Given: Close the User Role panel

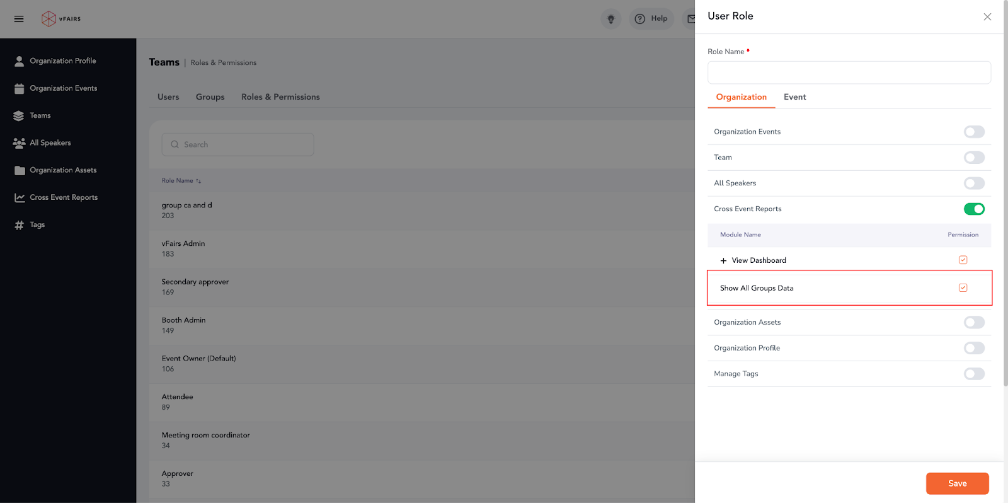Looking at the screenshot, I should click(987, 17).
